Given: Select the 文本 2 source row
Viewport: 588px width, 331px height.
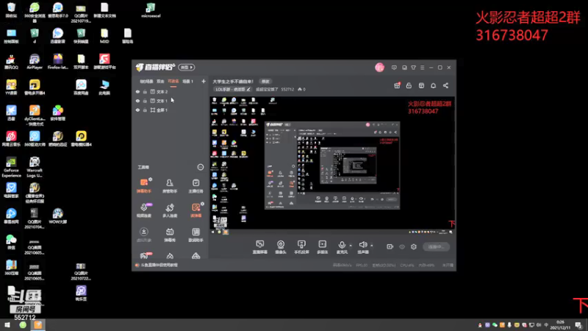Looking at the screenshot, I should pyautogui.click(x=171, y=91).
